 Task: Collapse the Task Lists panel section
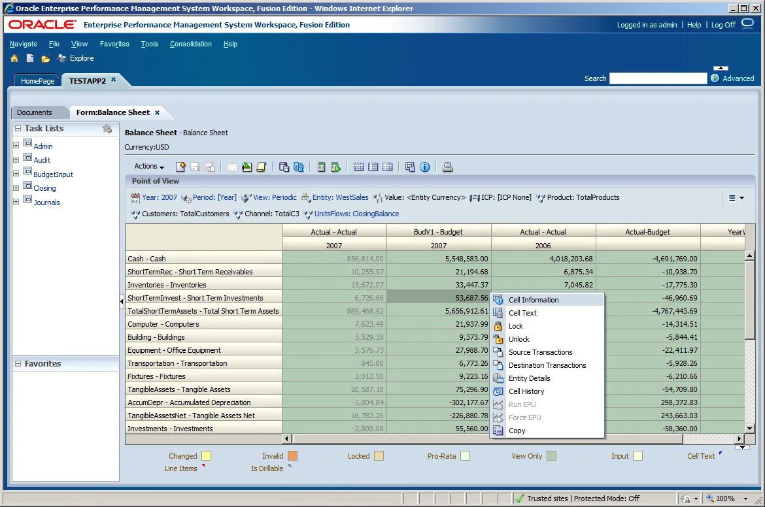(x=18, y=129)
